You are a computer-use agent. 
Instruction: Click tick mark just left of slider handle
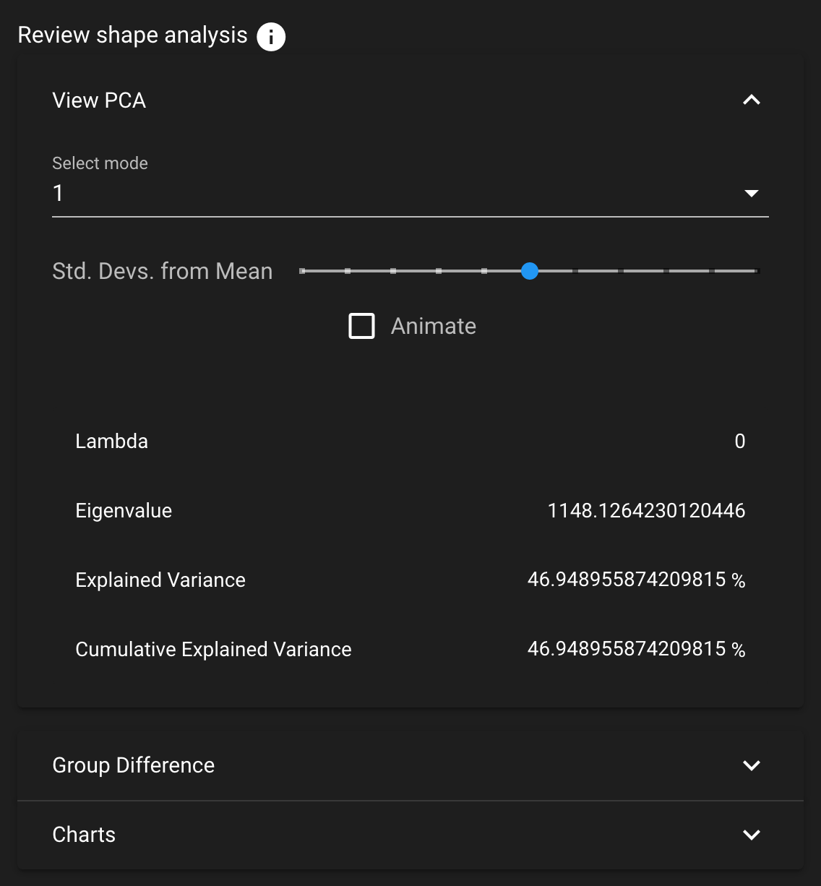pyautogui.click(x=484, y=271)
